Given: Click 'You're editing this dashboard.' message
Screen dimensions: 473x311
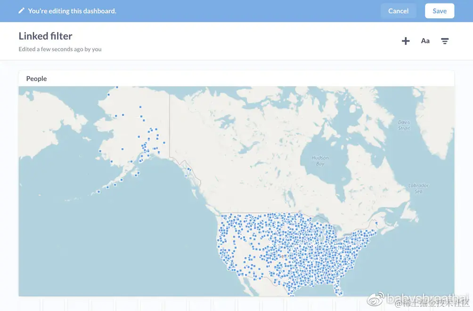Looking at the screenshot, I should click(x=72, y=11).
